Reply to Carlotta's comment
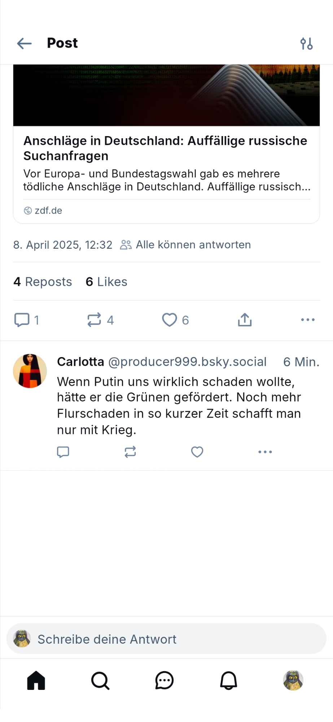 tap(63, 452)
